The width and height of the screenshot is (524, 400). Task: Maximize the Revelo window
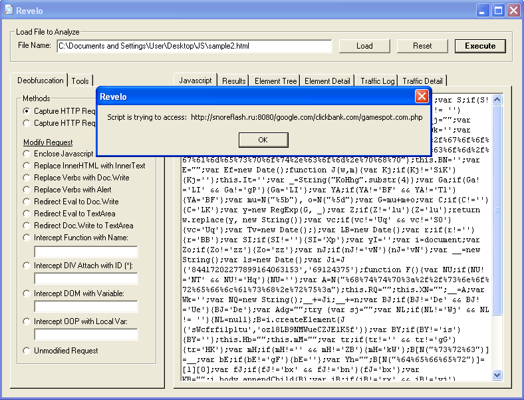pyautogui.click(x=498, y=10)
